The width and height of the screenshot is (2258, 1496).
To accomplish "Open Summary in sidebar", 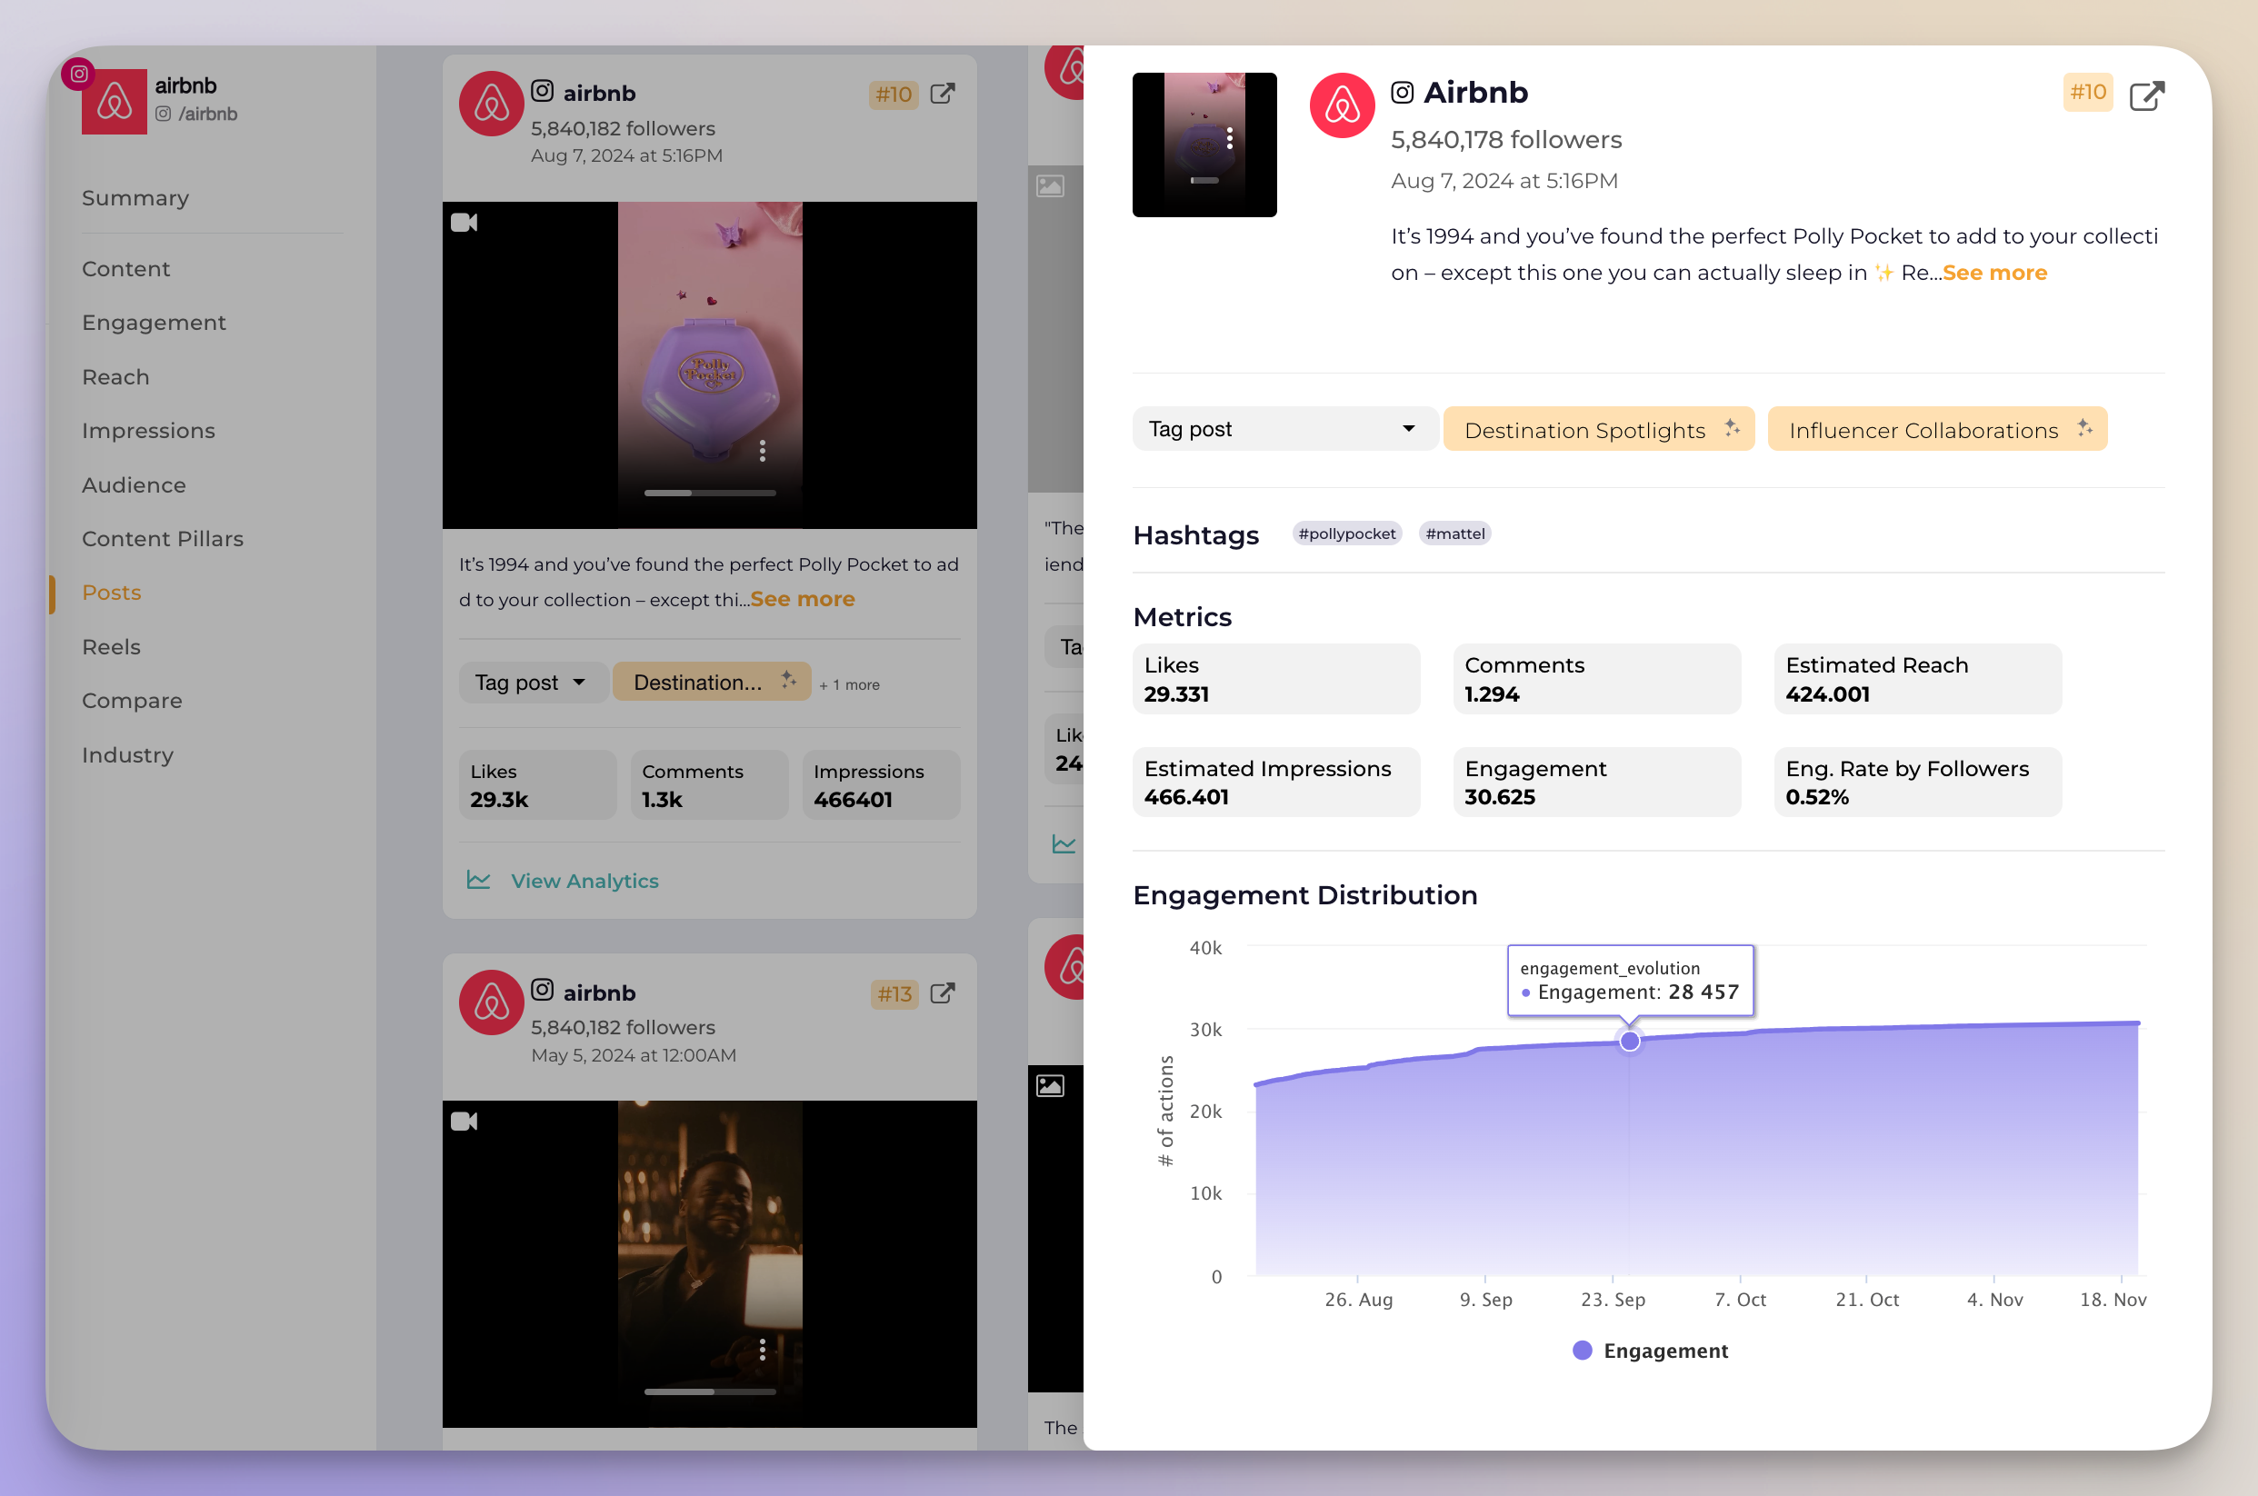I will (x=135, y=197).
